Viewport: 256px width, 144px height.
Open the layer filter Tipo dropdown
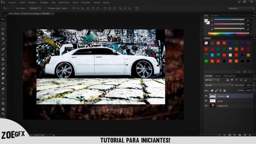point(212,80)
